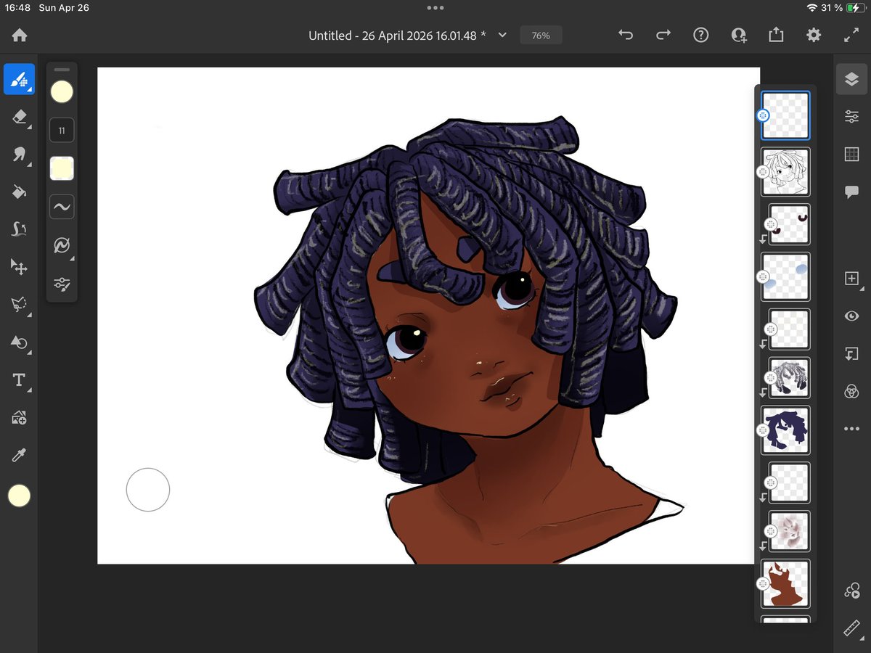Screen dimensions: 871x653
Task: Select the blue blobs layer thumbnail
Action: (785, 276)
